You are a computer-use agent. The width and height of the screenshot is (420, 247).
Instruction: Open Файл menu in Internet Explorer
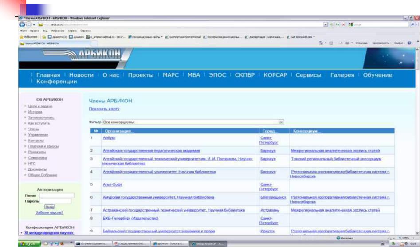24,31
